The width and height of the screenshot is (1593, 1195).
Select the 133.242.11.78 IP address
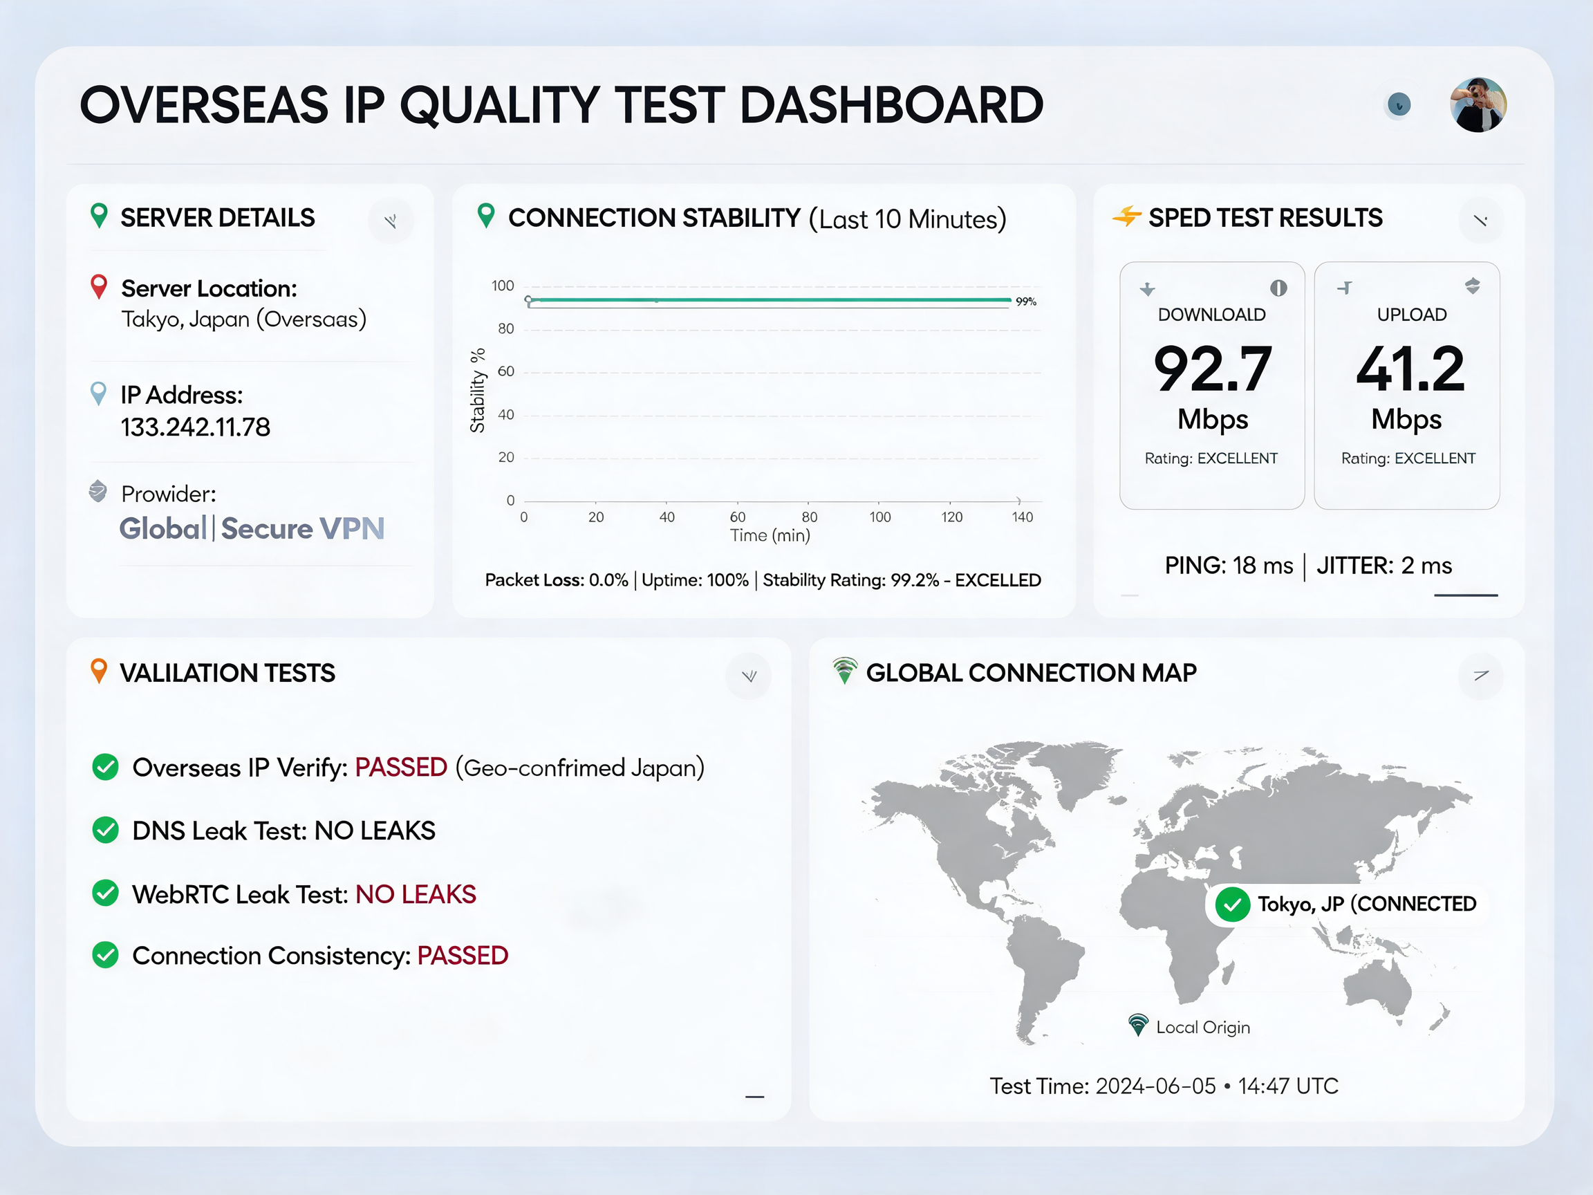click(195, 427)
